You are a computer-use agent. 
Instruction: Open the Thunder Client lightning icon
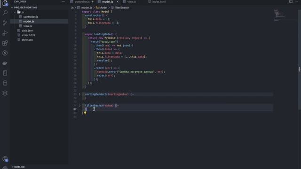[5, 53]
